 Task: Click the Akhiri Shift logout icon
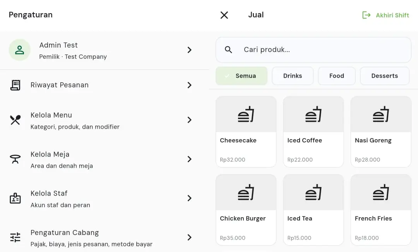pos(366,15)
